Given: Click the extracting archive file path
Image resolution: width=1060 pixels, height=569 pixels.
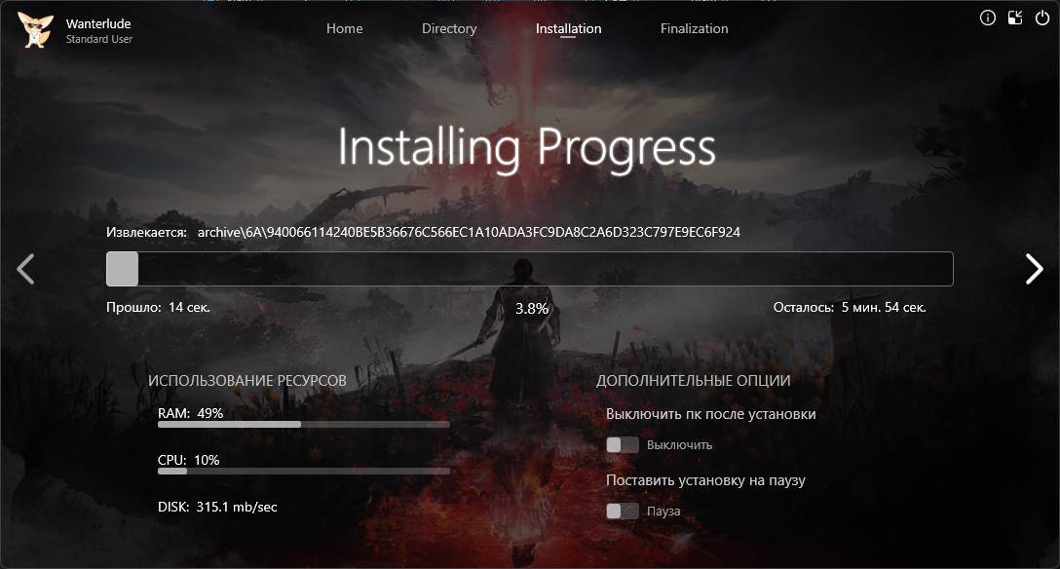Looking at the screenshot, I should point(469,232).
